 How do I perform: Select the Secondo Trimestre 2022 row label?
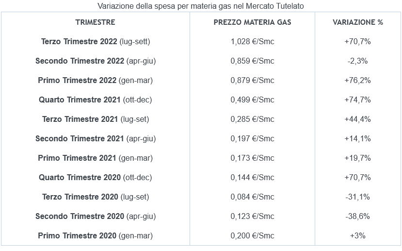[96, 61]
